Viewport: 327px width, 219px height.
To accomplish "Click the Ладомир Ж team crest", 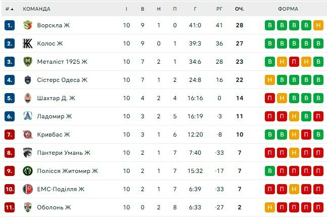I will tap(28, 116).
